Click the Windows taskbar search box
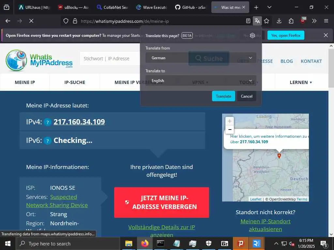 click(68, 243)
